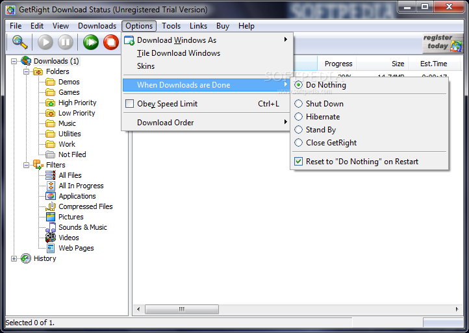Sort by the Progress column header
Image resolution: width=469 pixels, height=333 pixels.
[336, 64]
